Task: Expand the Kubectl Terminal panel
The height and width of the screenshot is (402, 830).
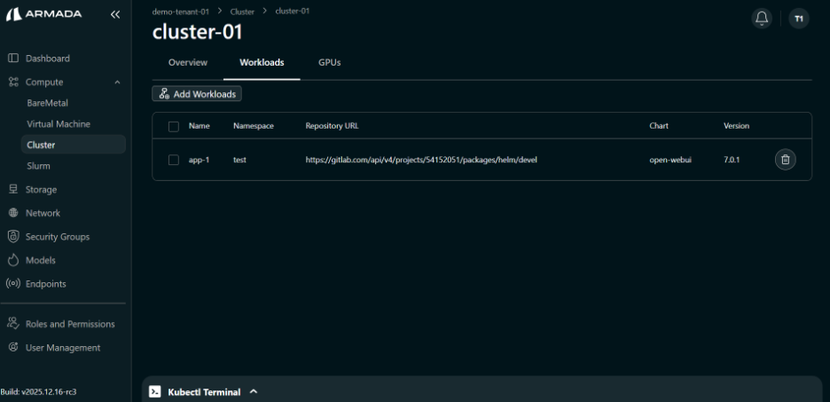Action: 253,391
